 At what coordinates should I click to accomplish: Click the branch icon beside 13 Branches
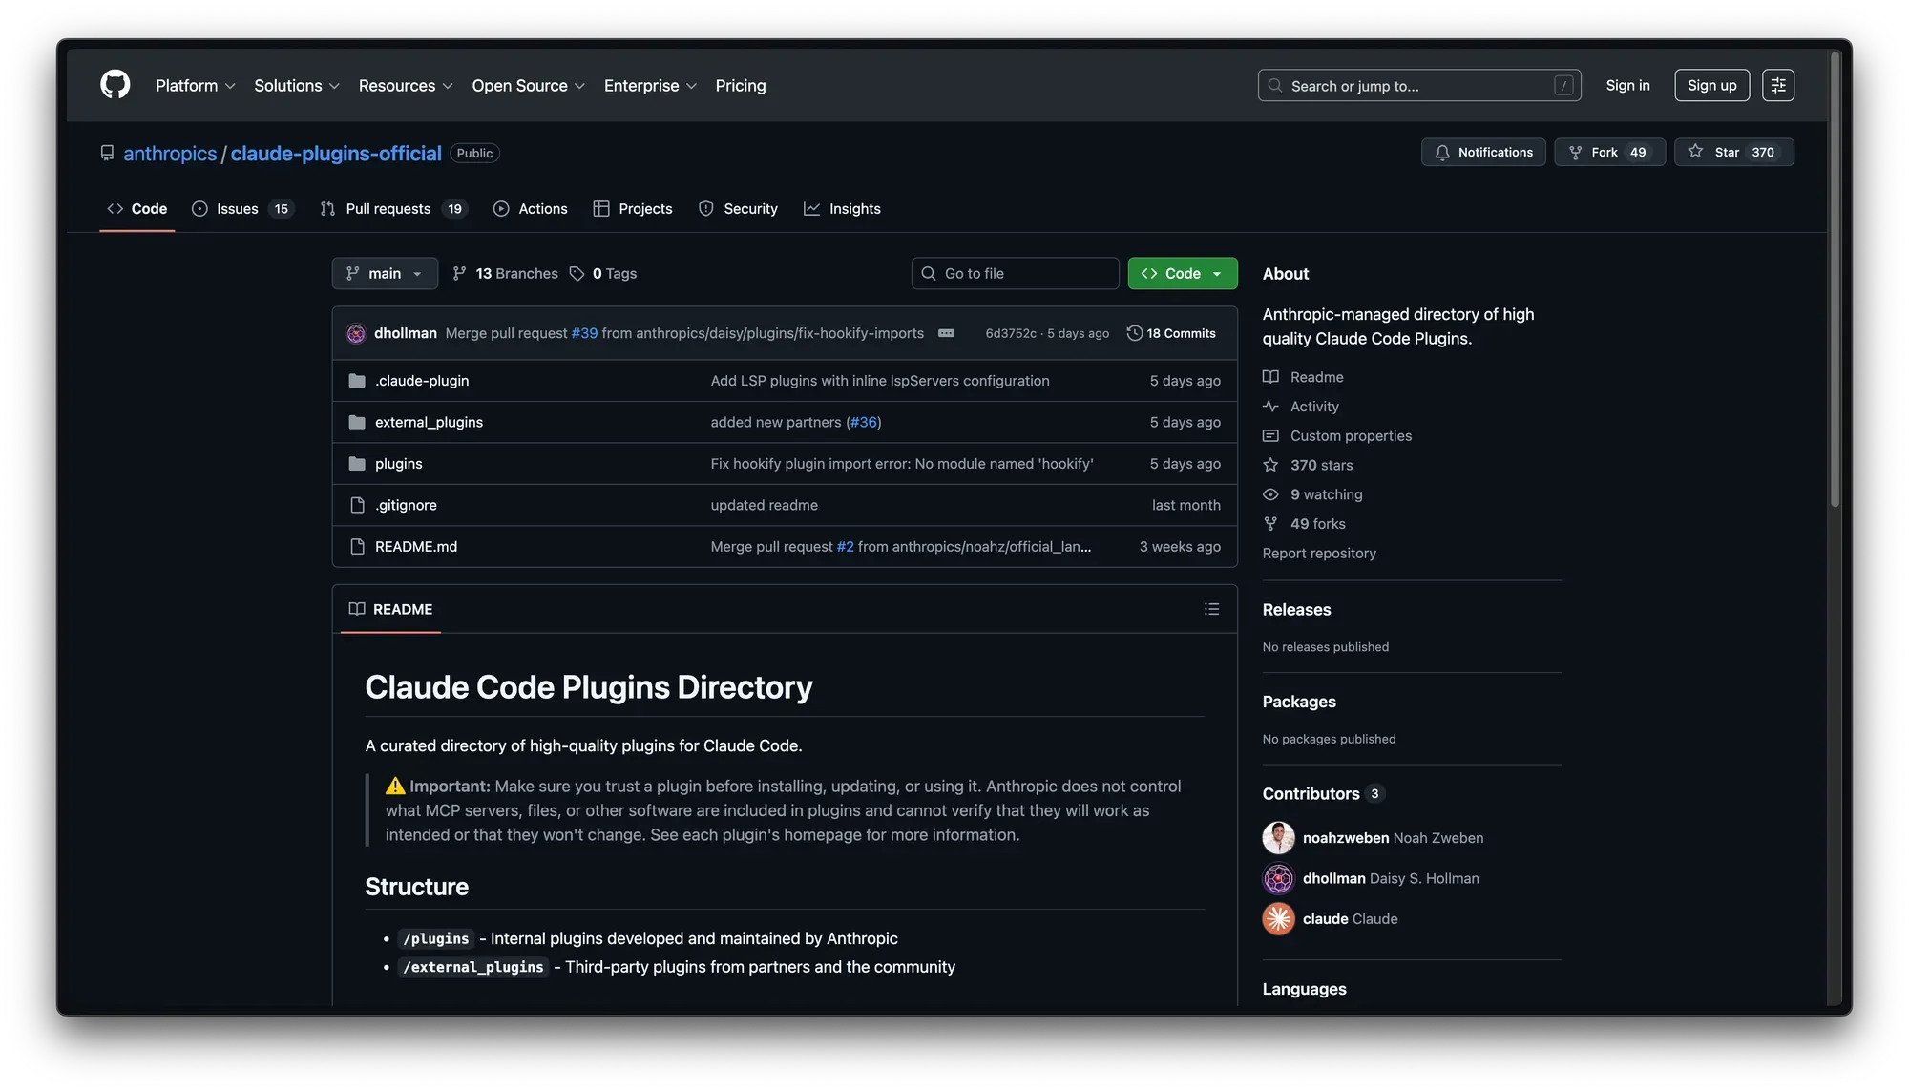459,273
